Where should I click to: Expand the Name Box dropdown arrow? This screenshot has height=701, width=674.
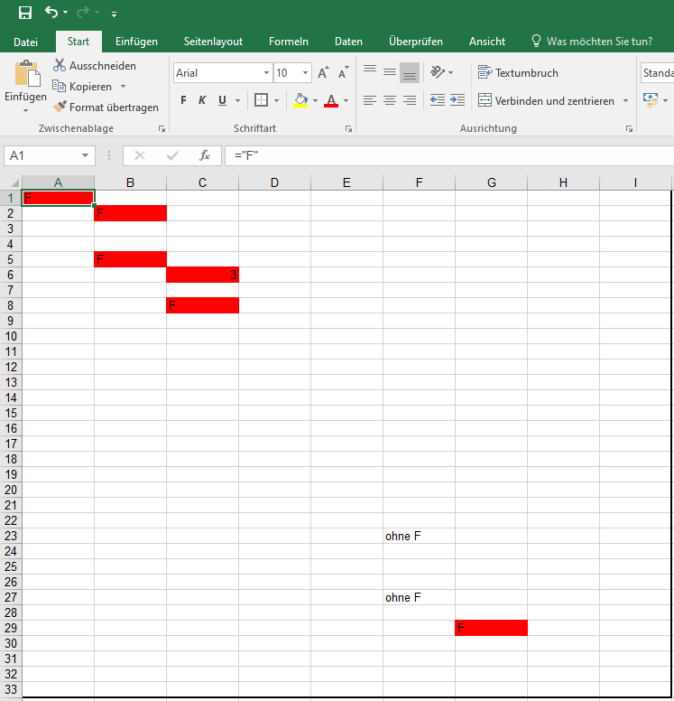[85, 155]
